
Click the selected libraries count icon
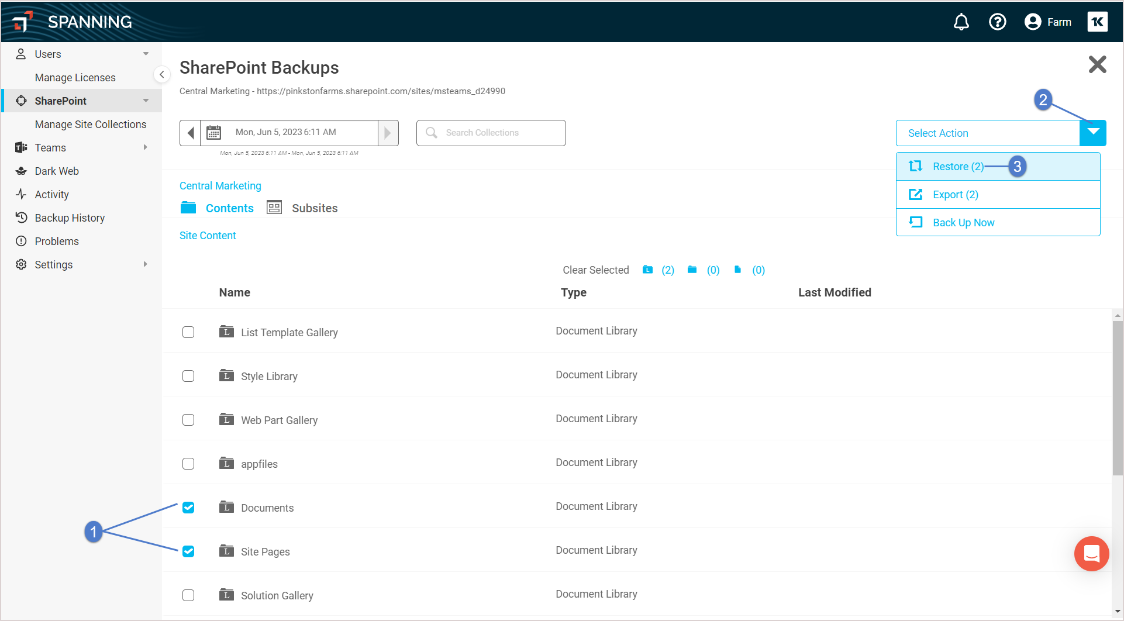pyautogui.click(x=647, y=270)
